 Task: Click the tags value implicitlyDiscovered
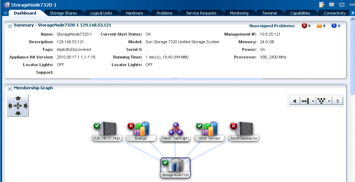tap(74, 49)
